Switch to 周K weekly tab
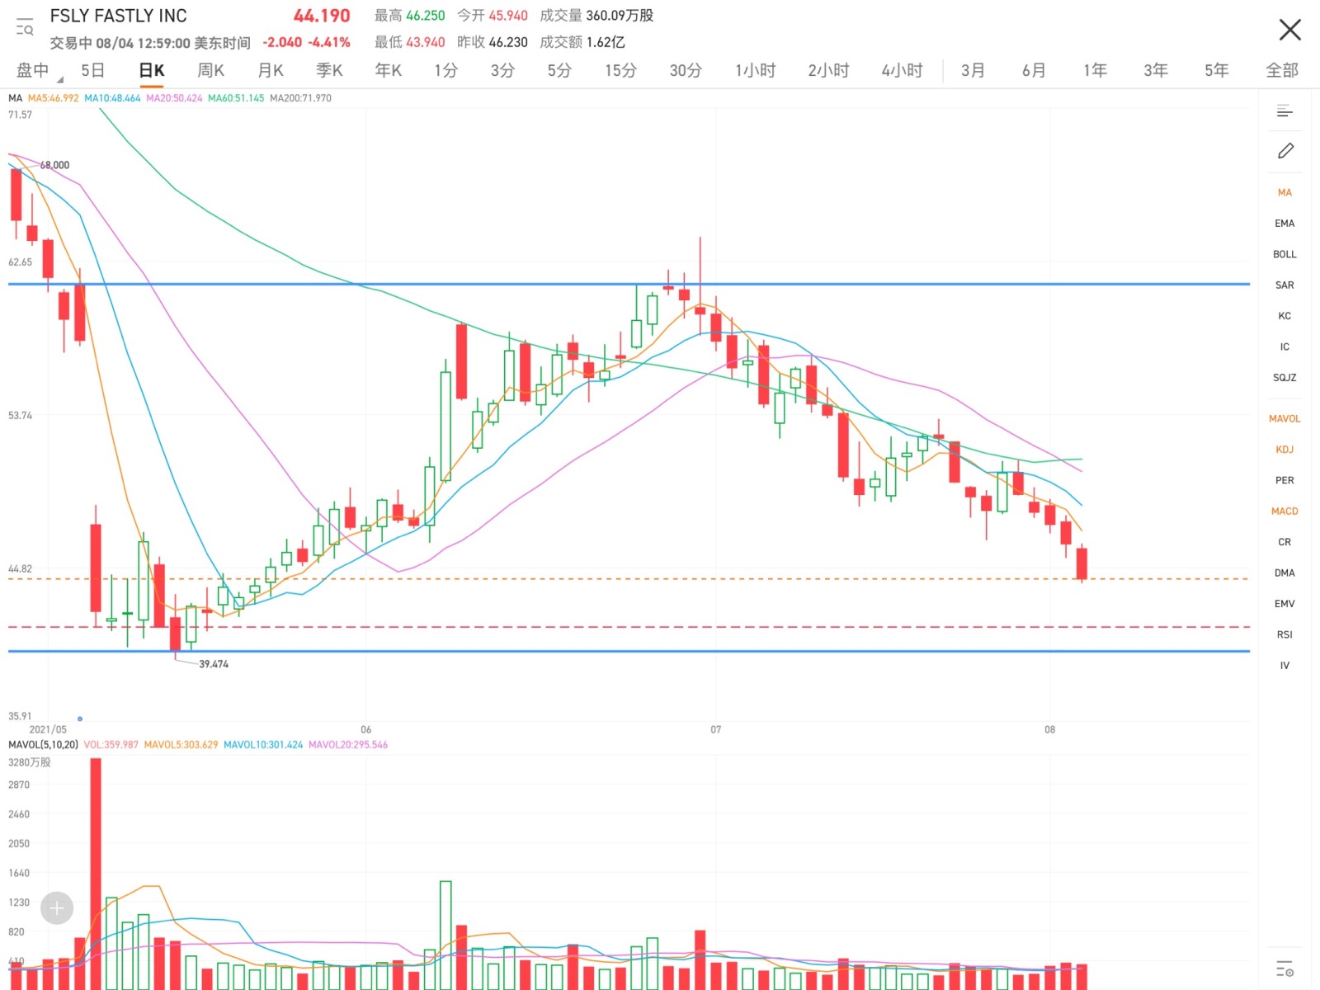 point(211,71)
